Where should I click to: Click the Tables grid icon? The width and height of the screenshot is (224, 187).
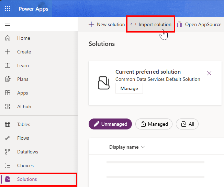click(8, 124)
